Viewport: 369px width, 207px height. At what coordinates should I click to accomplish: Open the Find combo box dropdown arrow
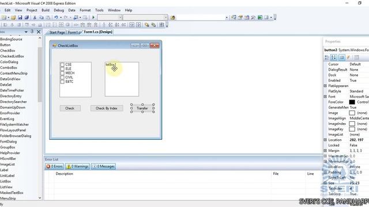point(227,18)
